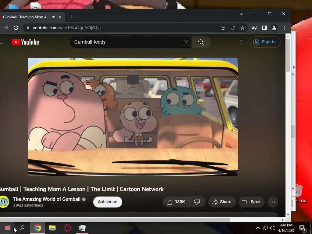Click the background window's scroll down arrow

[x=293, y=188]
